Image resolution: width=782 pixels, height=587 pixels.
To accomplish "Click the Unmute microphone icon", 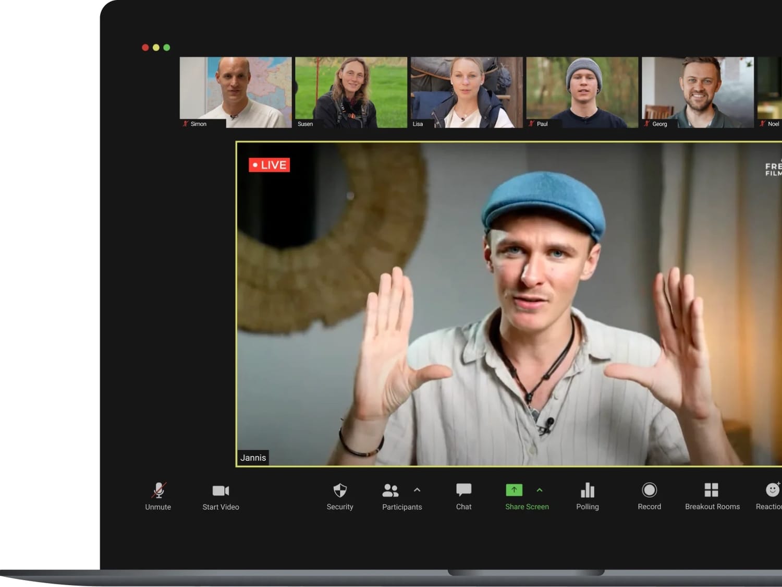I will coord(158,490).
